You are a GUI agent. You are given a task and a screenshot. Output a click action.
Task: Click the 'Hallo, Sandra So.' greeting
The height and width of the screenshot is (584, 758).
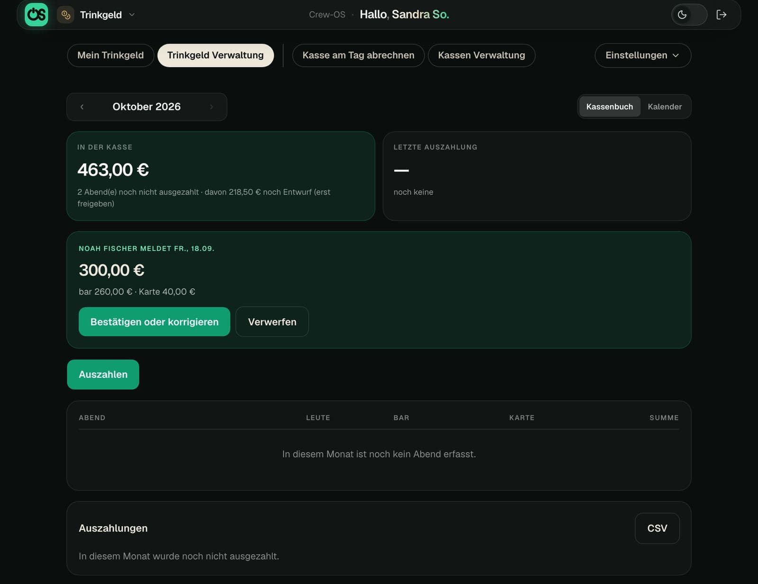[404, 15]
